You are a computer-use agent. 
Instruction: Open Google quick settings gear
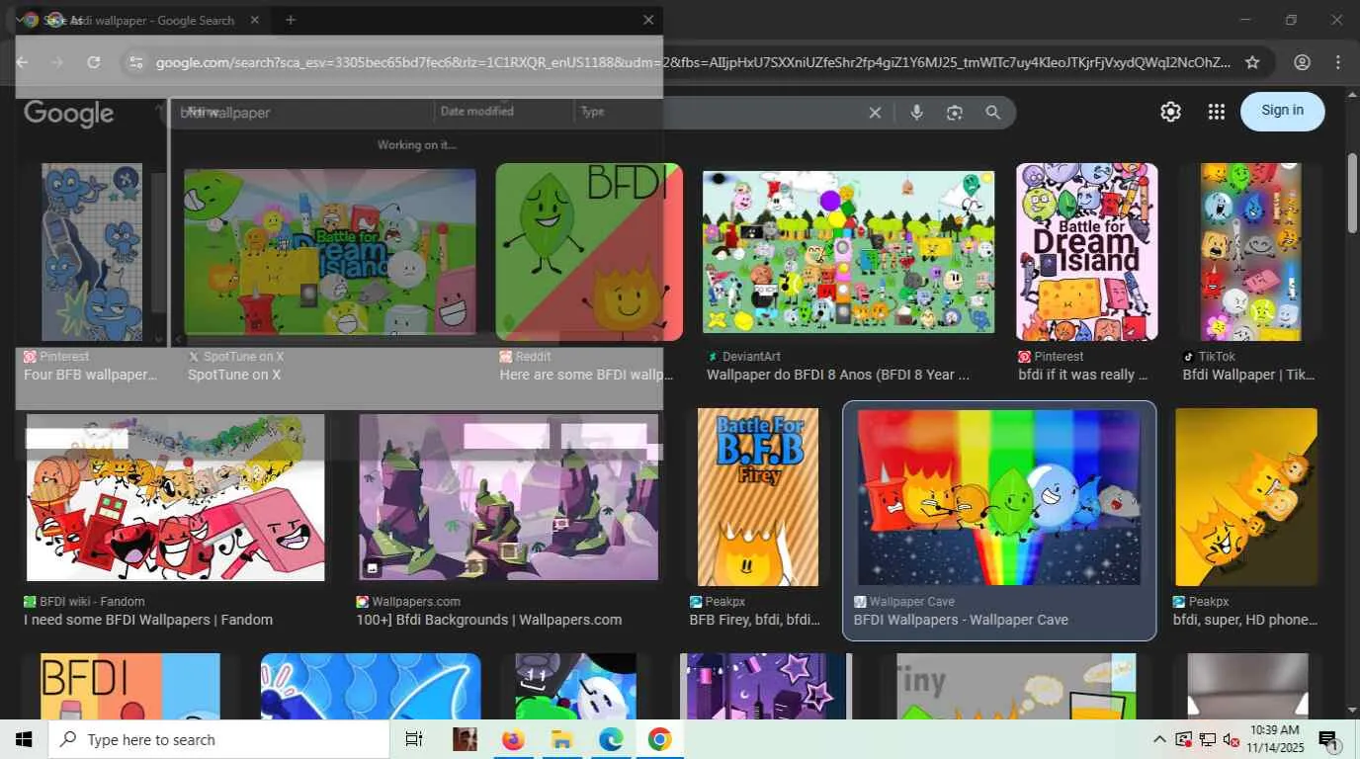coord(1170,112)
